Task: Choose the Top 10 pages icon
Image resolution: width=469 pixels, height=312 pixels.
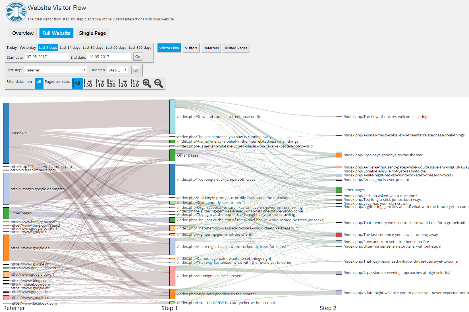Action: click(x=135, y=83)
